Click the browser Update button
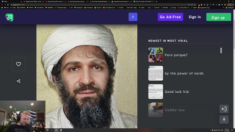Image resolution: width=235 pixels, height=132 pixels. pos(230,5)
